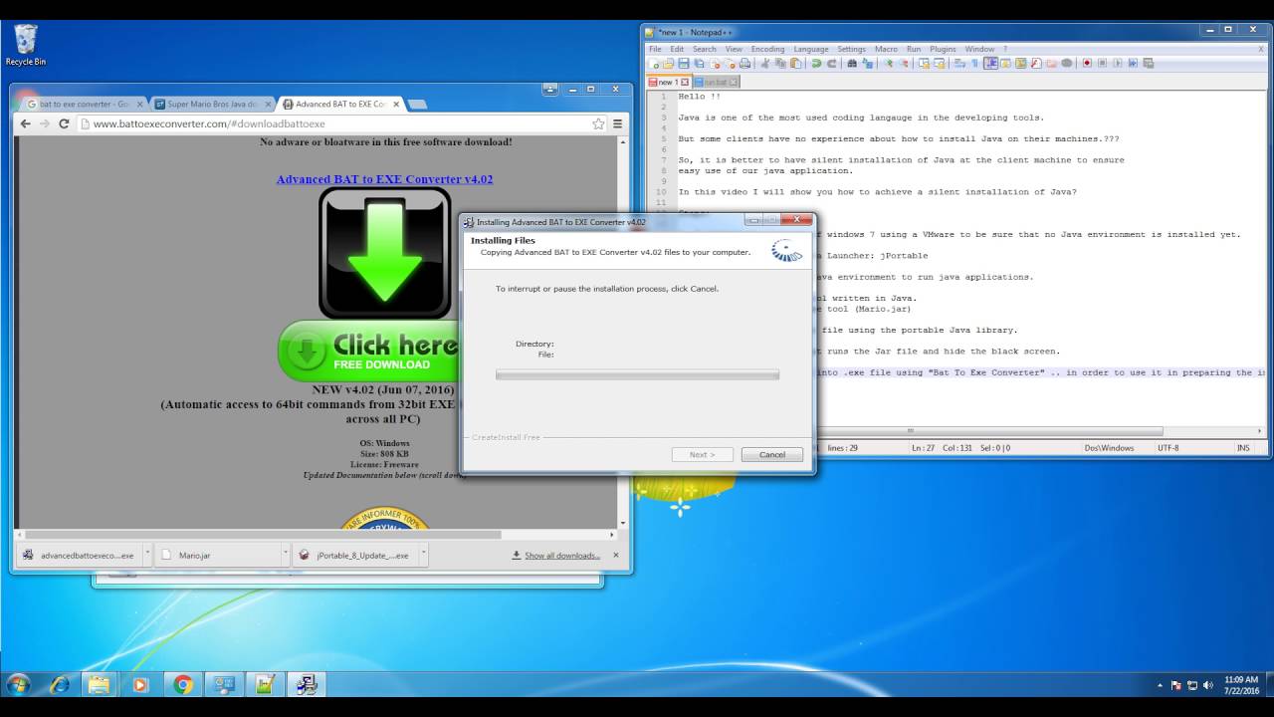Click Cancel in the installer dialog
1274x717 pixels.
pos(772,454)
